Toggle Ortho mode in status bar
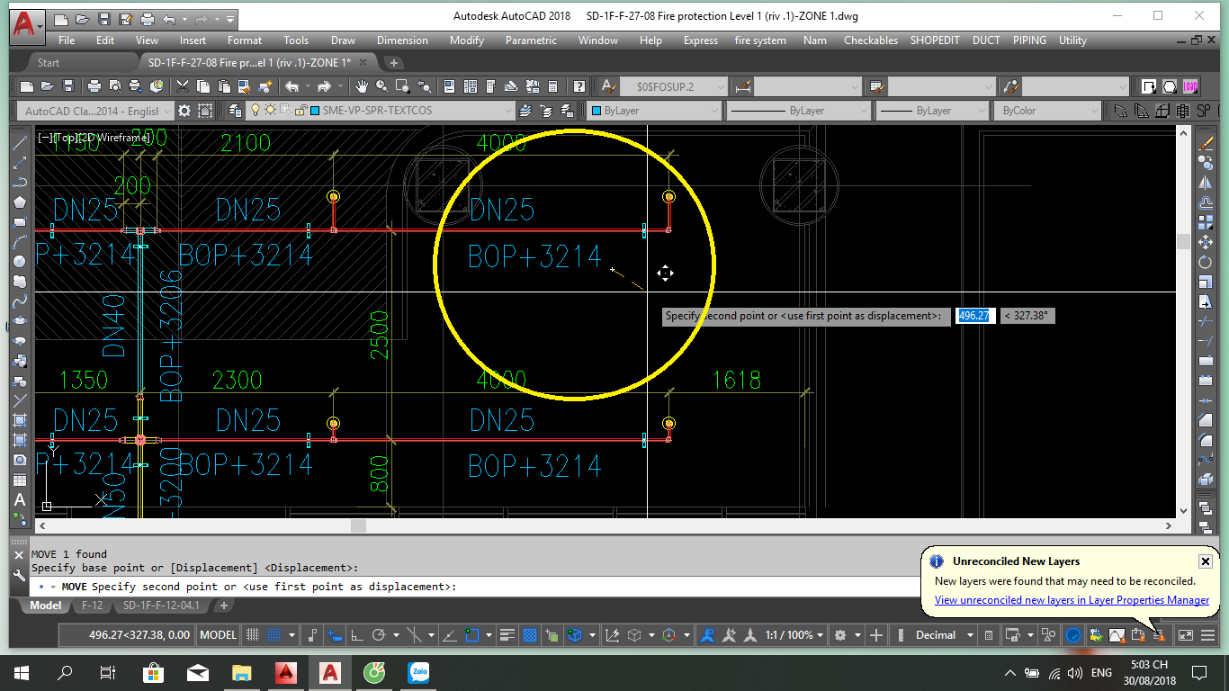 pyautogui.click(x=355, y=635)
